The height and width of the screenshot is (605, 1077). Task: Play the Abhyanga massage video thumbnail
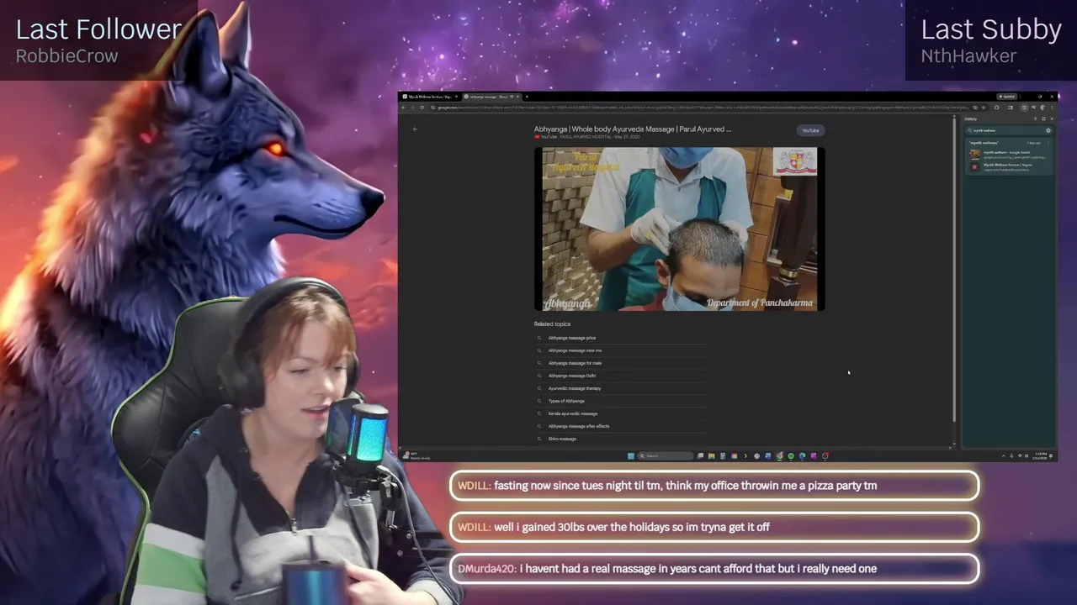[x=679, y=229]
